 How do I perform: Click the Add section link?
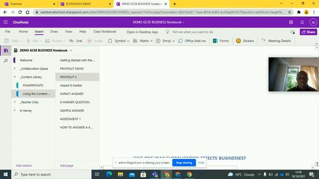pyautogui.click(x=24, y=166)
